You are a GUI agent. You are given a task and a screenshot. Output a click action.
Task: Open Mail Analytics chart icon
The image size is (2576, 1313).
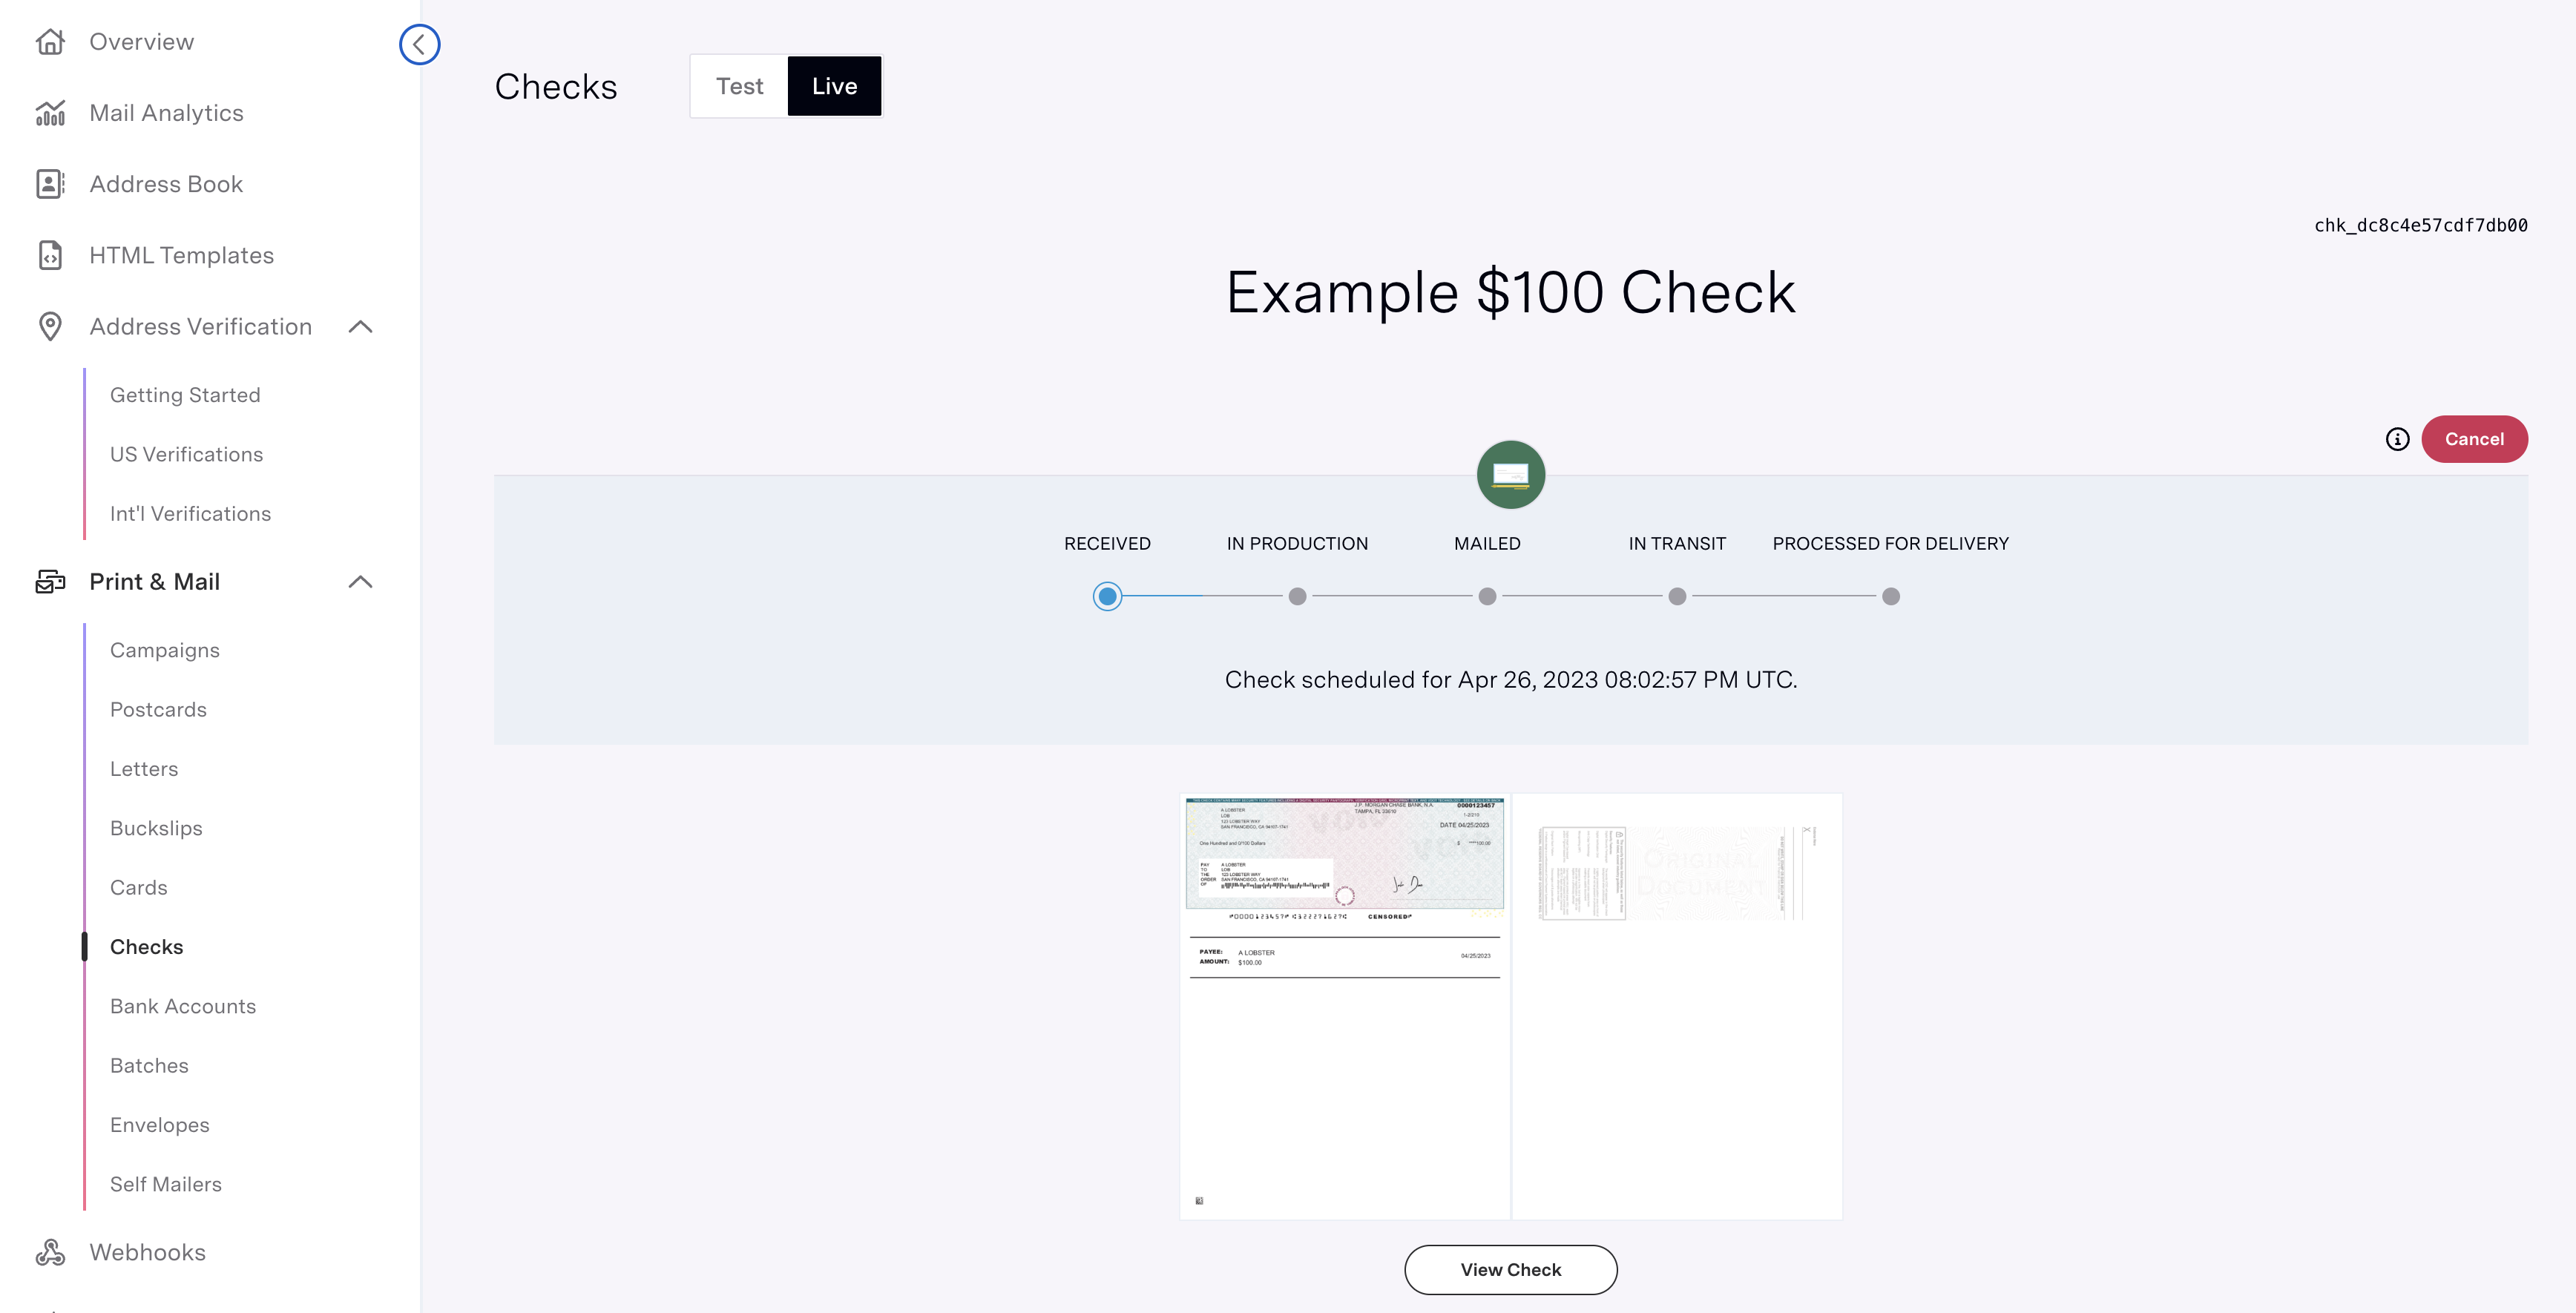click(x=50, y=113)
